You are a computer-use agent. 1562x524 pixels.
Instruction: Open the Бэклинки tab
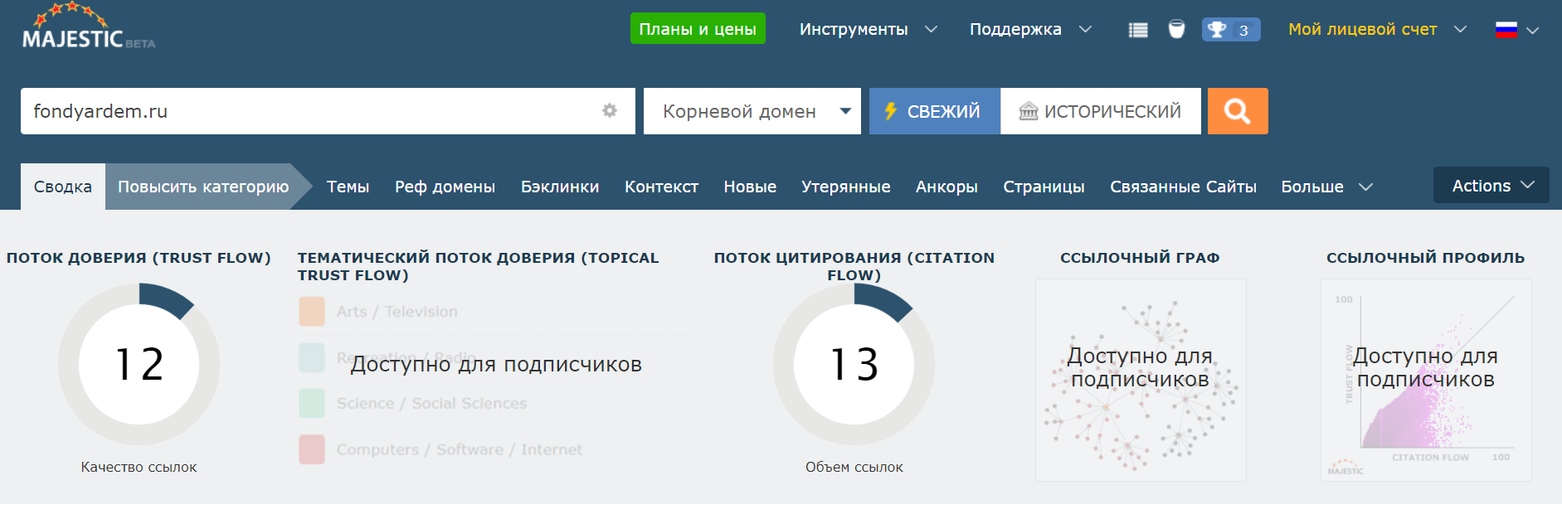[560, 187]
